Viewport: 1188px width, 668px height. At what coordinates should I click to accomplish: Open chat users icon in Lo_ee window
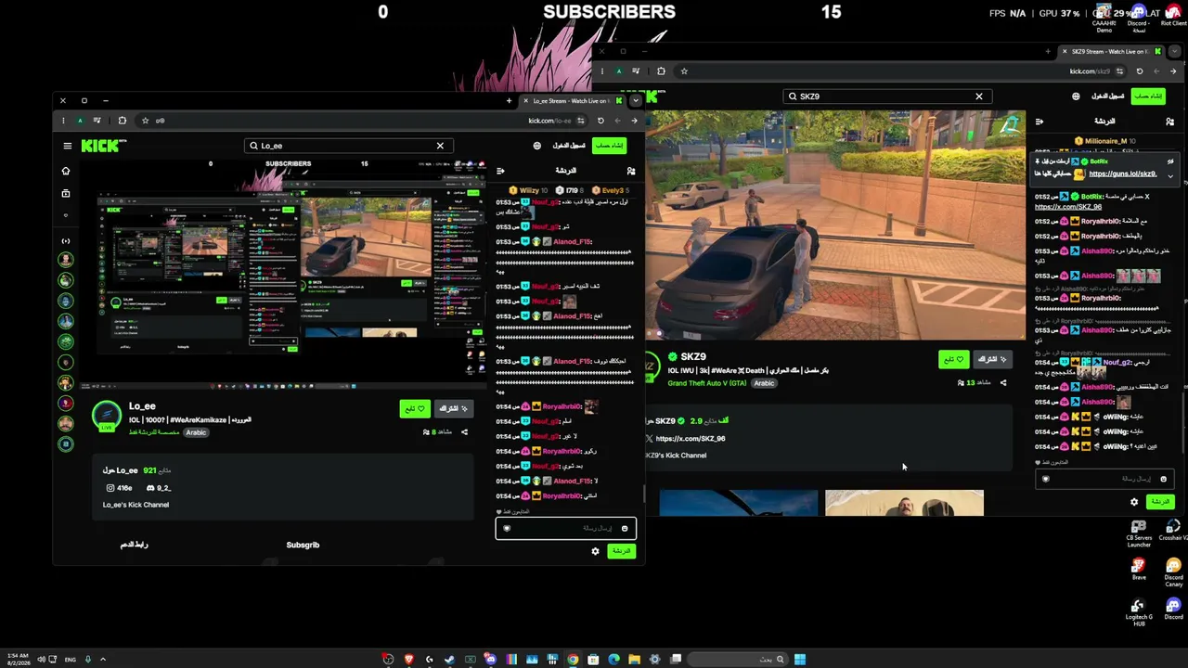click(x=631, y=171)
